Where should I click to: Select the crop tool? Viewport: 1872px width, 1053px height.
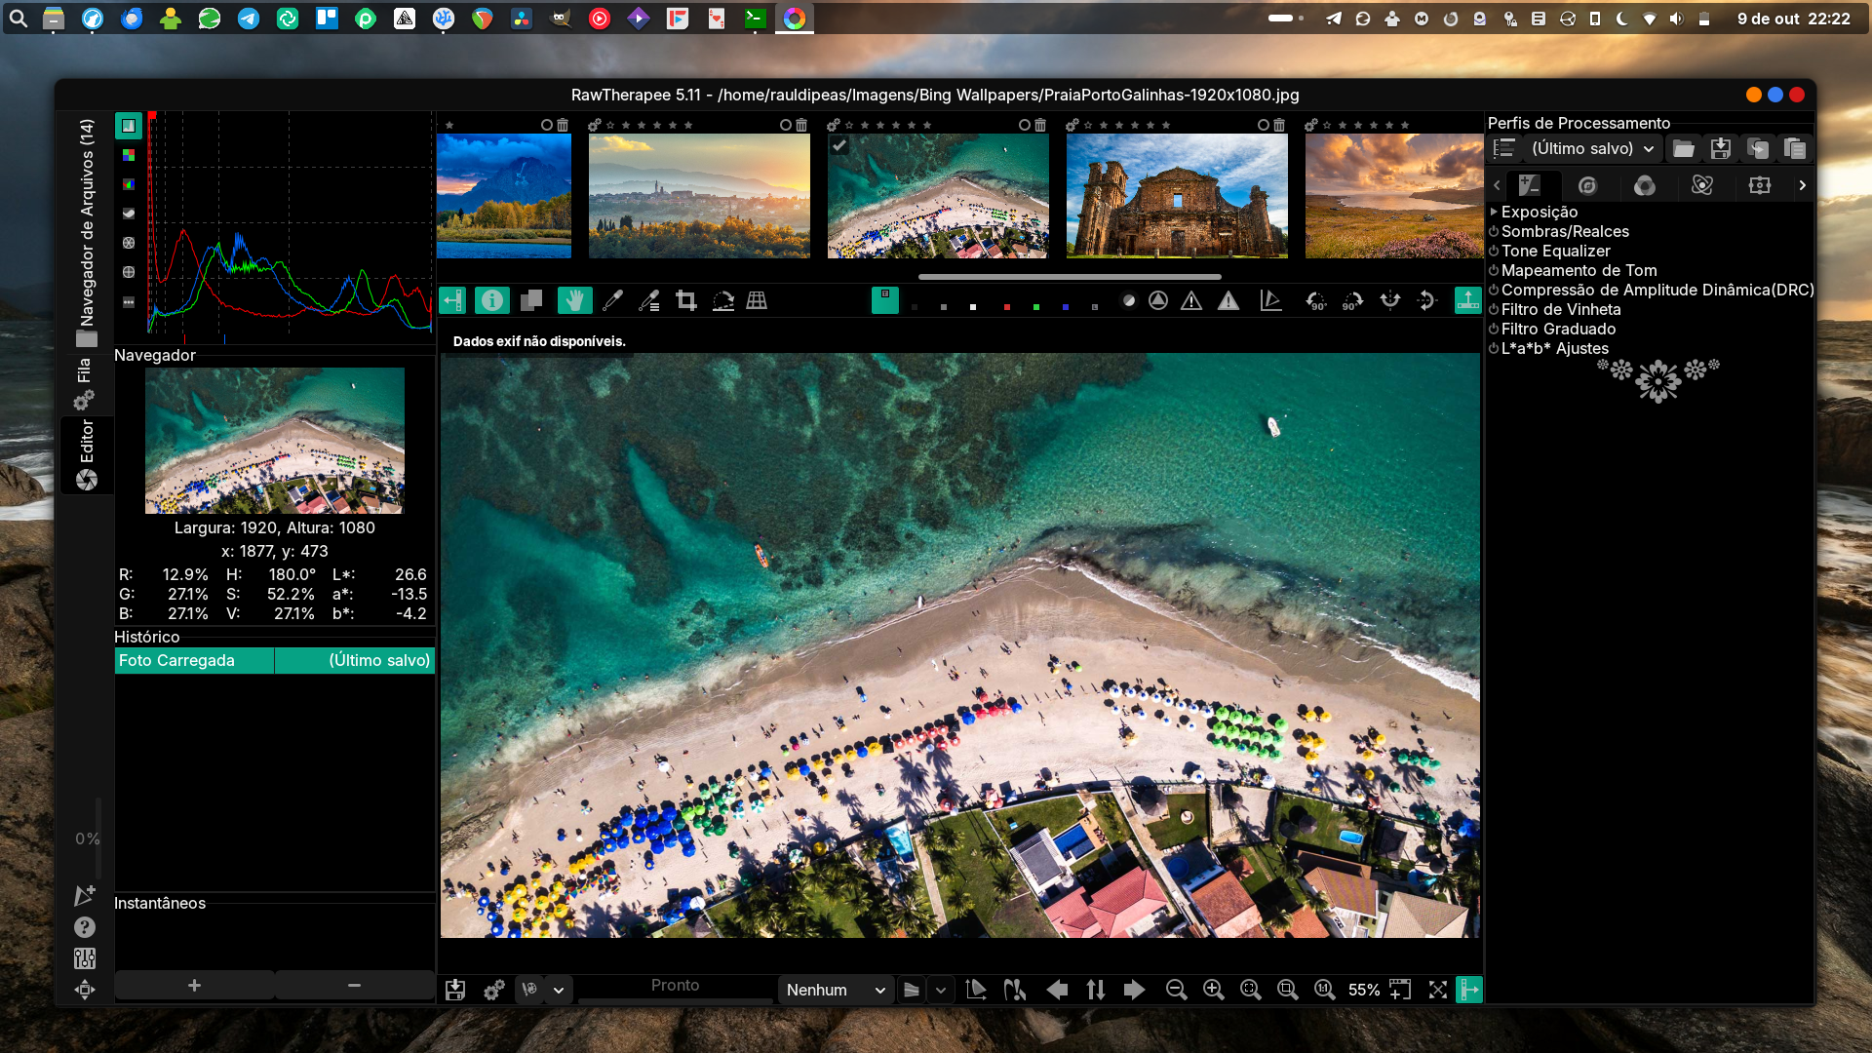[x=686, y=301]
